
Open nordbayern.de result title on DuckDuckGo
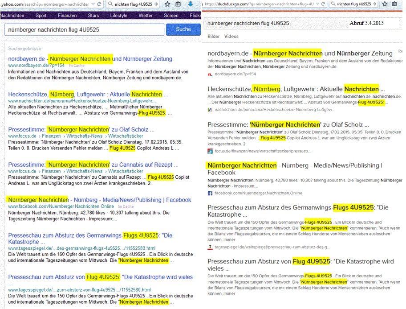pos(300,54)
